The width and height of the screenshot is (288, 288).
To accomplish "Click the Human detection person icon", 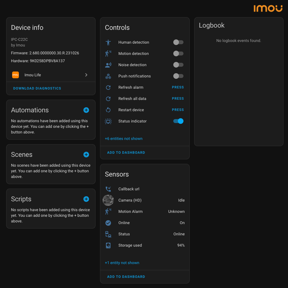I will (x=108, y=43).
